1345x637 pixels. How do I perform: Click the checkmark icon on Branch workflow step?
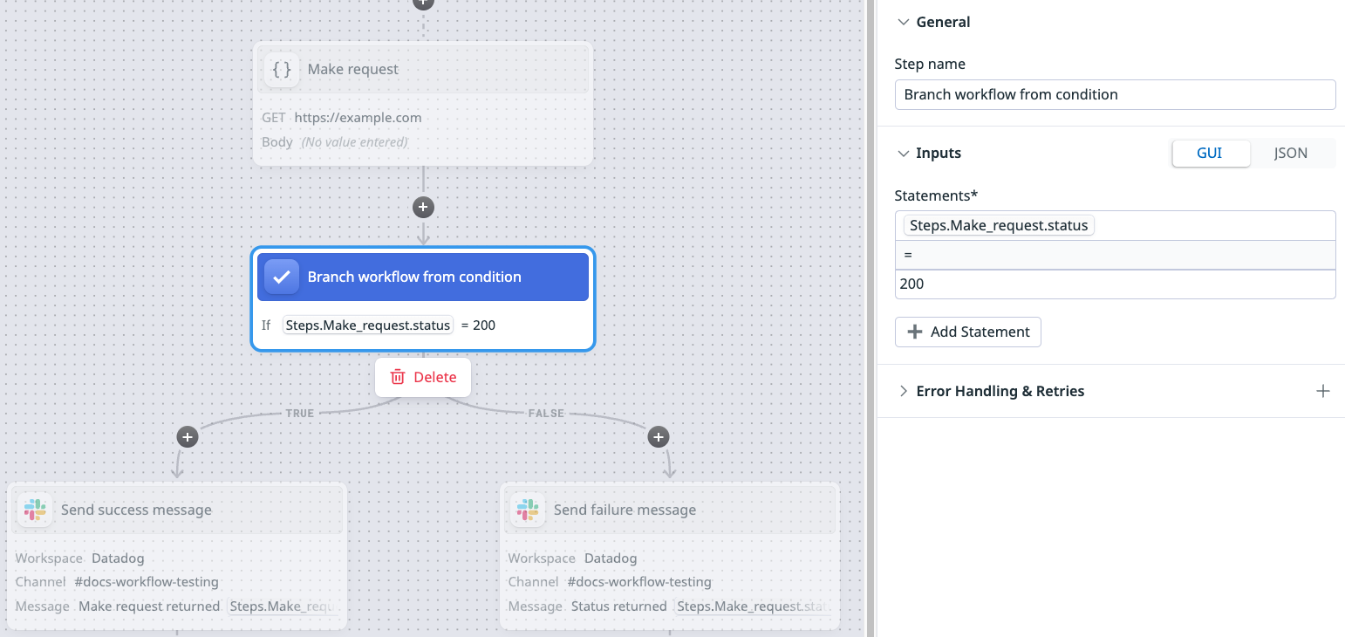(x=282, y=277)
